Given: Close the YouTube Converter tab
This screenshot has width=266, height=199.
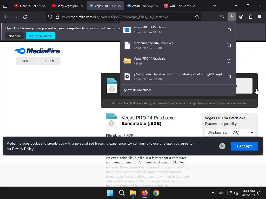Looking at the screenshot, I should click(194, 6).
